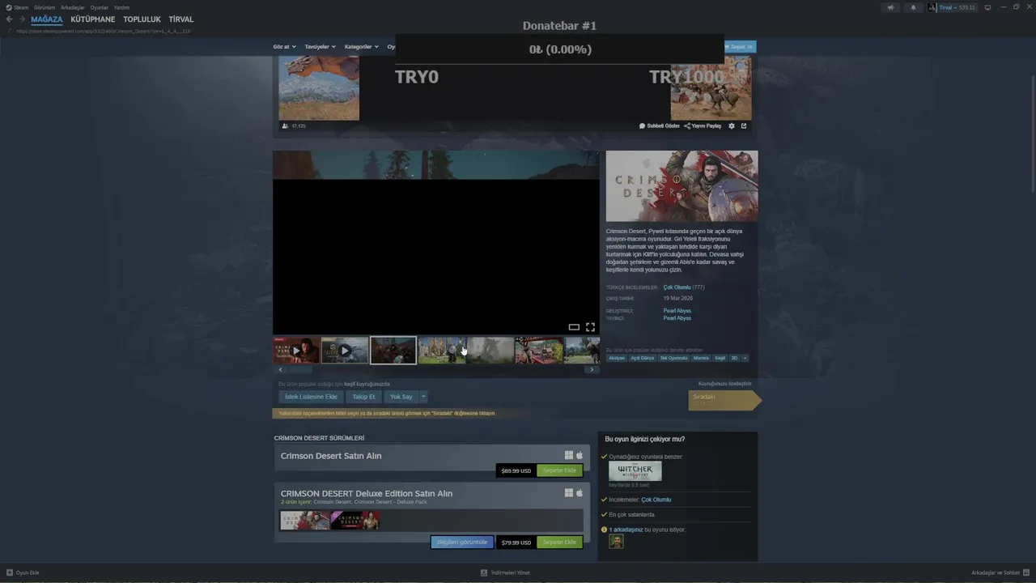Open the Görünüm menu
The width and height of the screenshot is (1036, 583).
(x=45, y=7)
